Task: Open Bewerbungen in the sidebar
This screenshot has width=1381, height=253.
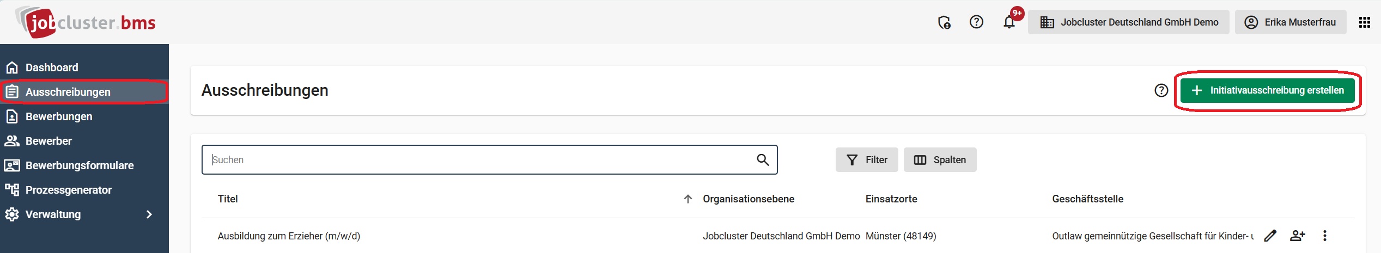Action: [x=59, y=116]
